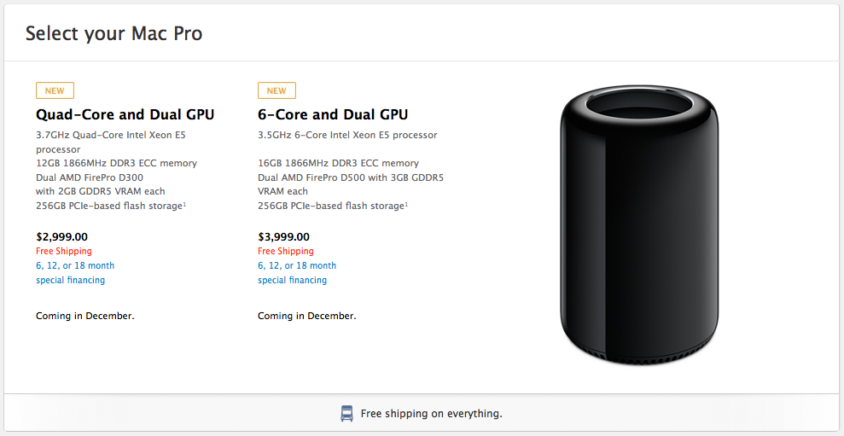Image resolution: width=844 pixels, height=436 pixels.
Task: Click Free Shipping below the $3,999.00 price
Action: 286,252
